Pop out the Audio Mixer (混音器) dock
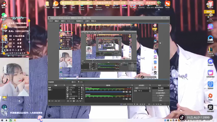The height and width of the screenshot is (122, 217). coord(132,85)
